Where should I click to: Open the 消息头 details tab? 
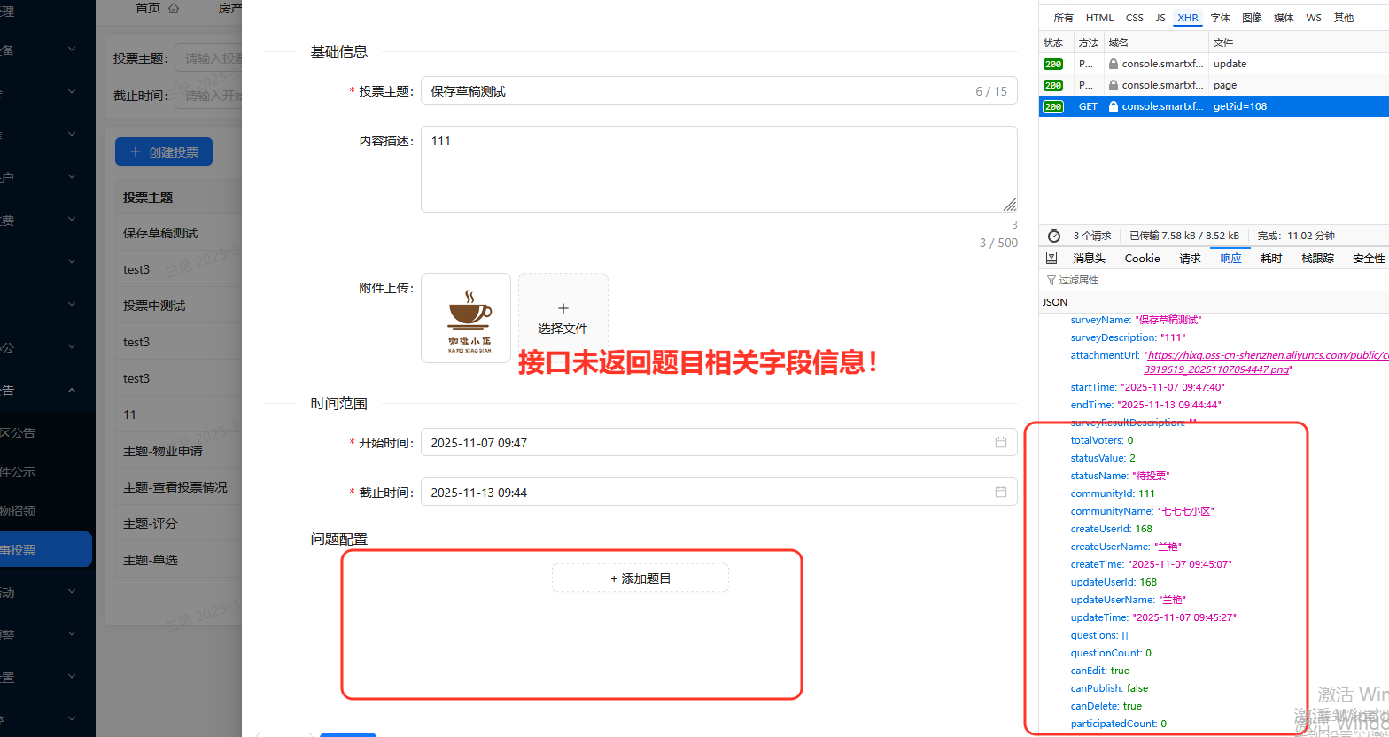[x=1089, y=259]
